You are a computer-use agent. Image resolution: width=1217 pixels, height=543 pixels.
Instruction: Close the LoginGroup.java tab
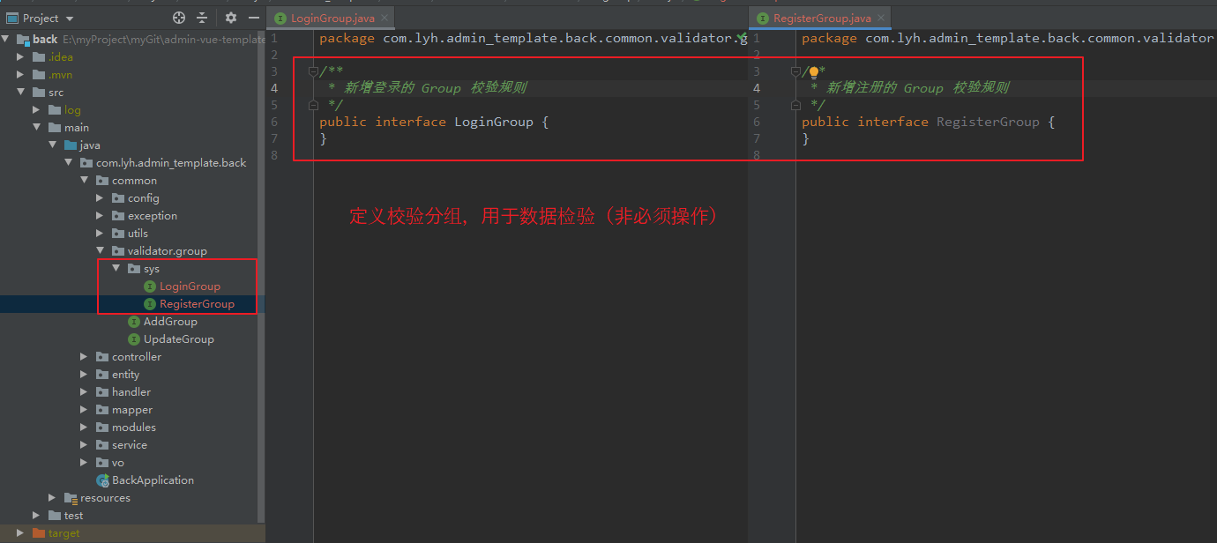pos(385,19)
